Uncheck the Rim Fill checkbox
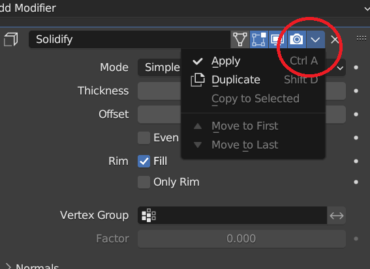 pos(144,162)
